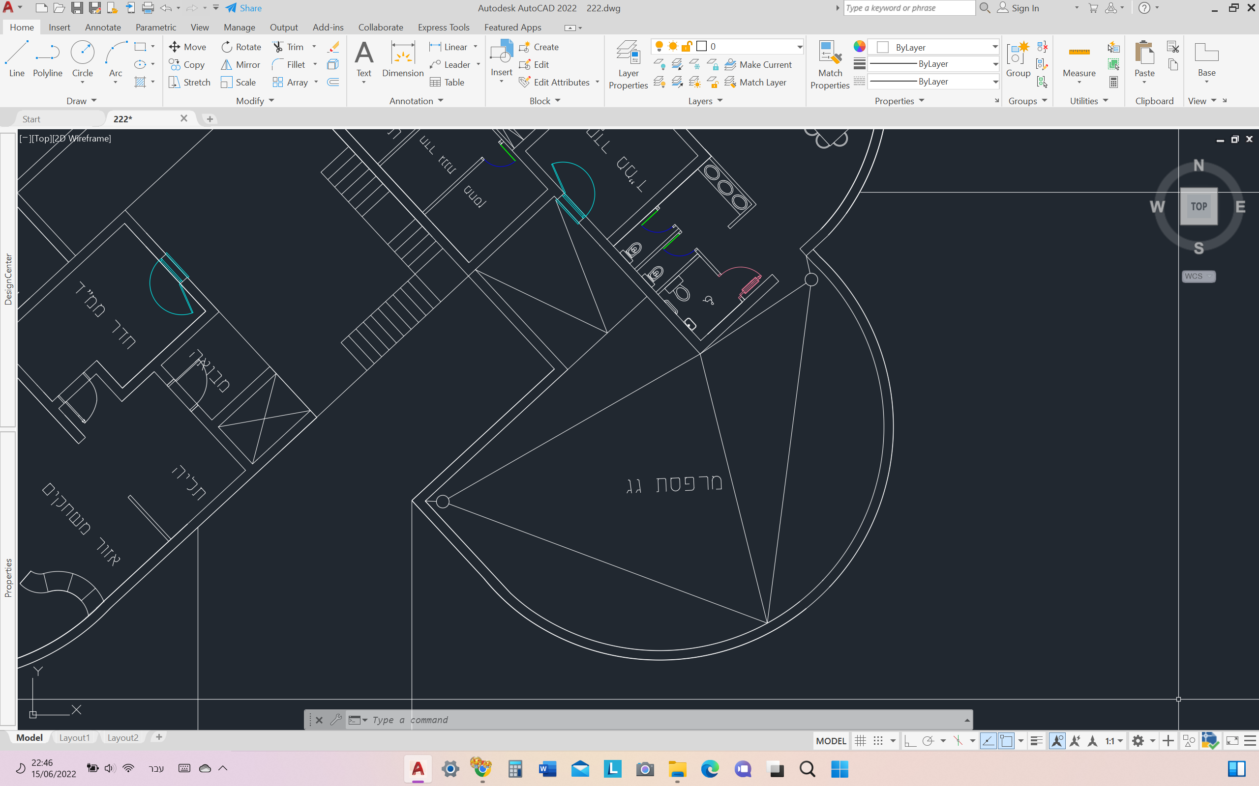Switch to the Annotate ribbon tab
1259x786 pixels.
(x=102, y=27)
